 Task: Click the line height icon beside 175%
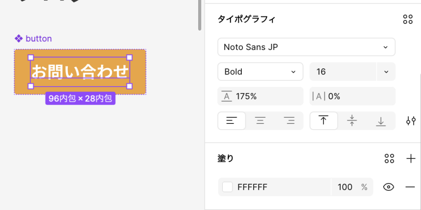click(227, 96)
